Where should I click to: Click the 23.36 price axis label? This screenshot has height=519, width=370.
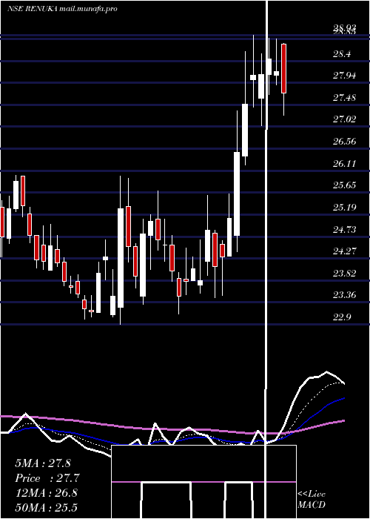coord(344,295)
